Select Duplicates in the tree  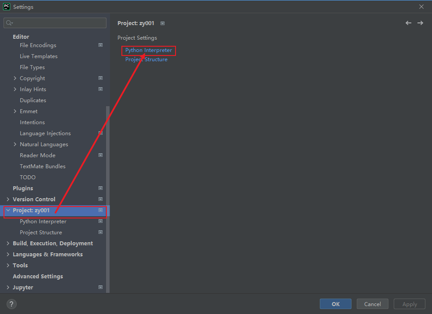point(33,100)
